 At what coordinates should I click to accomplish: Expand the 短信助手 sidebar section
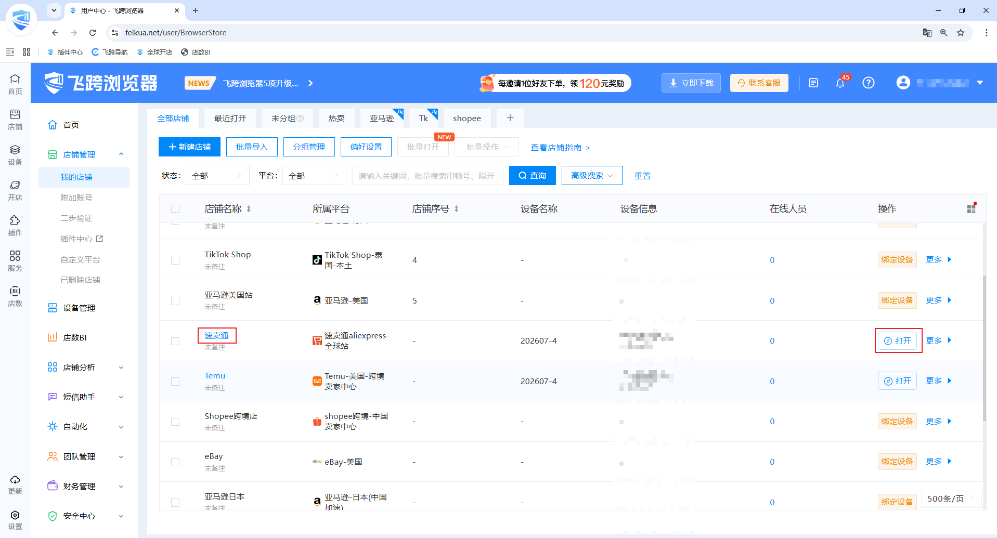tap(121, 397)
